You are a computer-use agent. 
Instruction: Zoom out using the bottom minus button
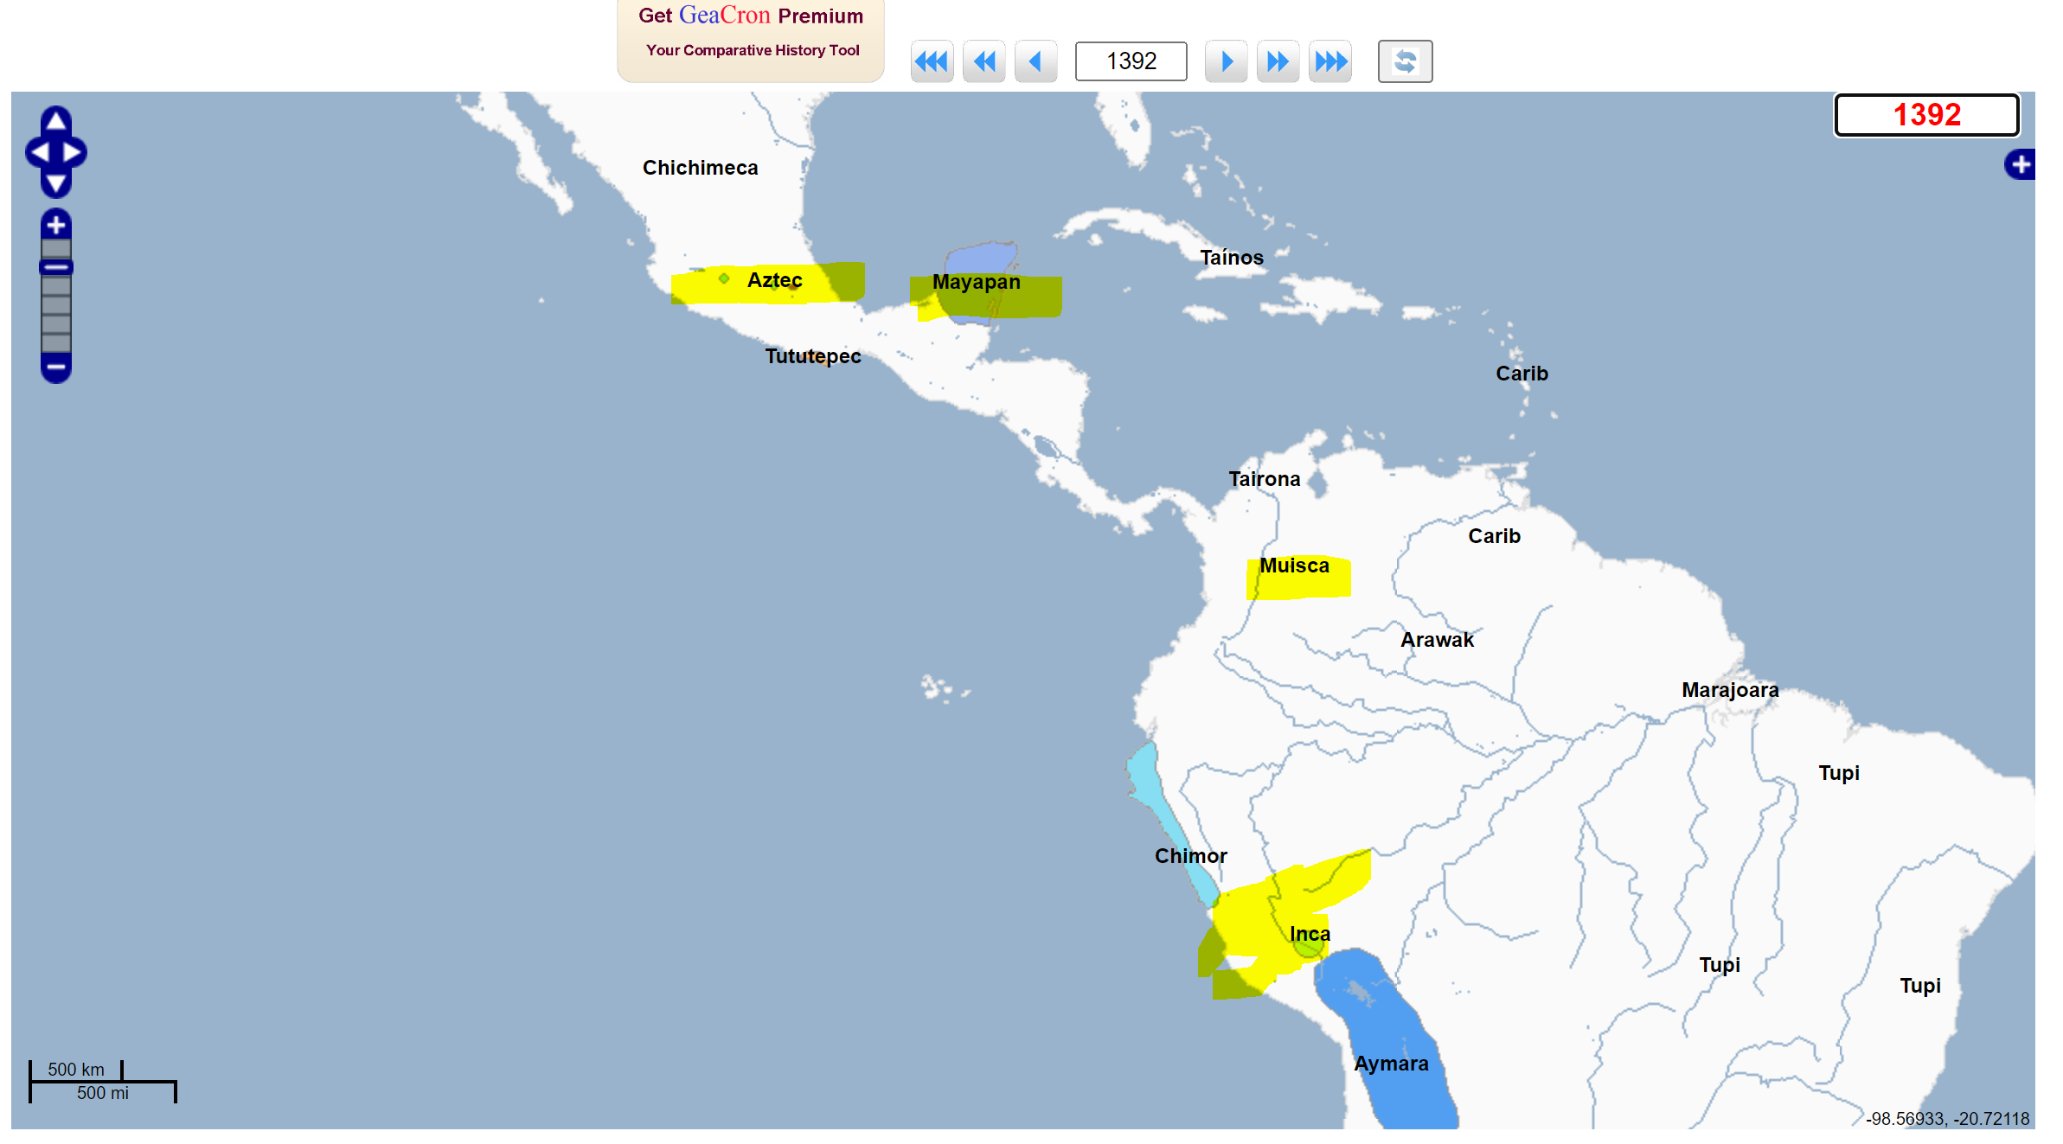[56, 367]
